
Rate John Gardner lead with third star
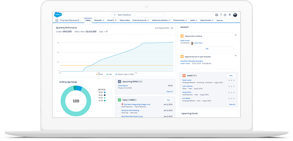click(x=234, y=87)
